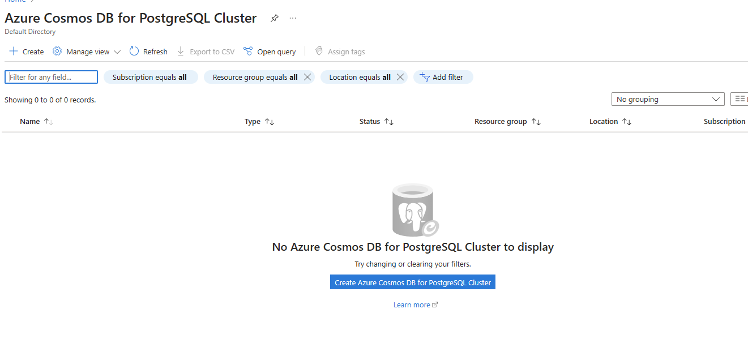This screenshot has width=748, height=343.
Task: Open query in Resource Graph
Action: [x=270, y=52]
